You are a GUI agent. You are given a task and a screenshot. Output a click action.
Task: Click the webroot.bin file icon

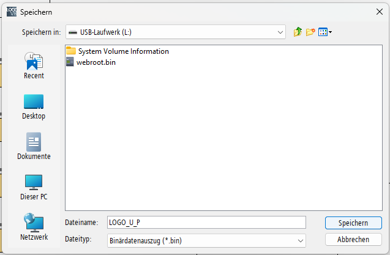coord(70,62)
